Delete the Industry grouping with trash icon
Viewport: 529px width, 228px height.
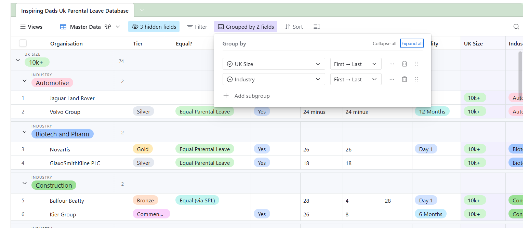pos(404,79)
